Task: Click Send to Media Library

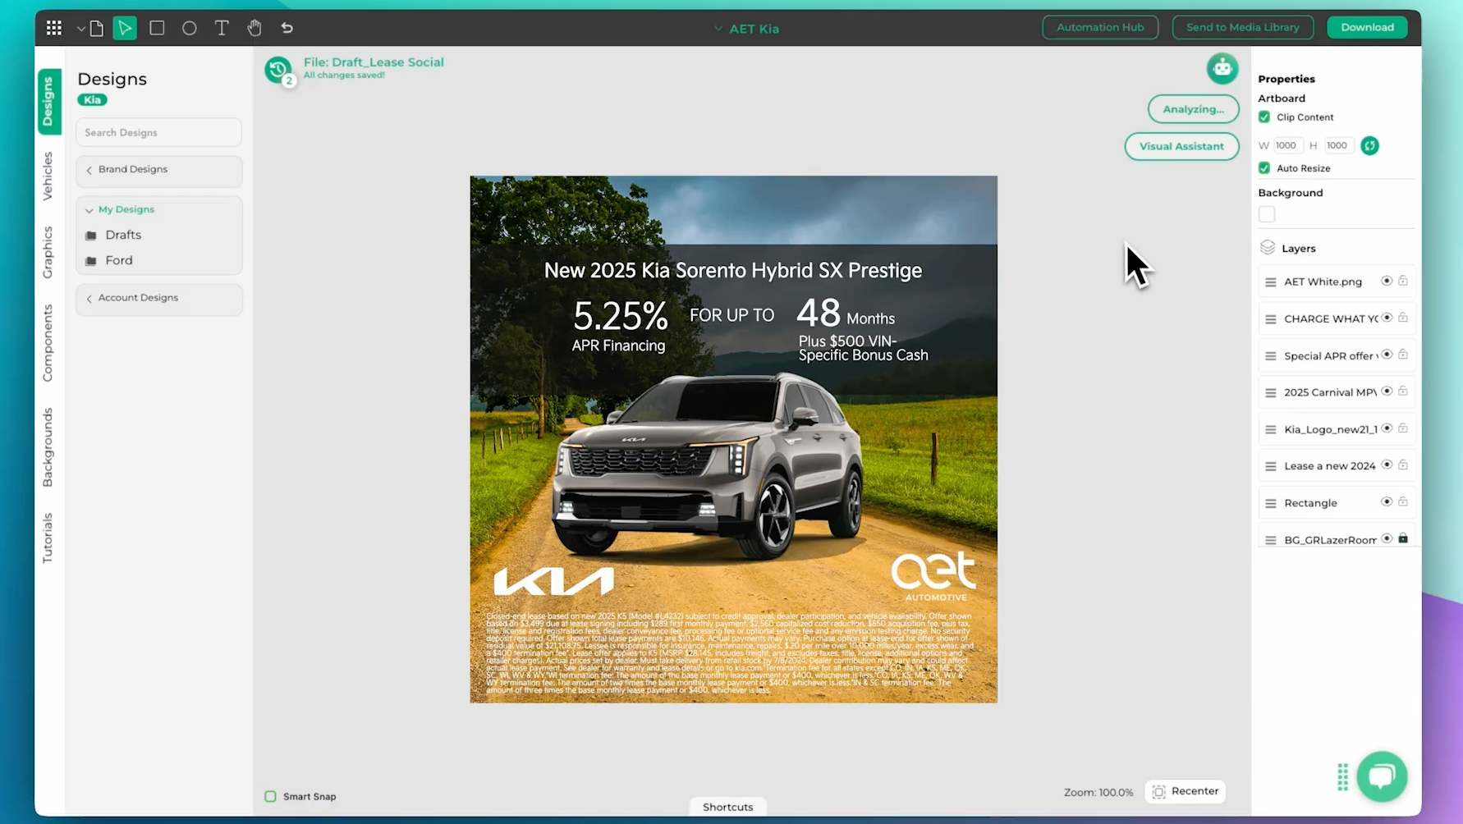Action: pyautogui.click(x=1243, y=27)
